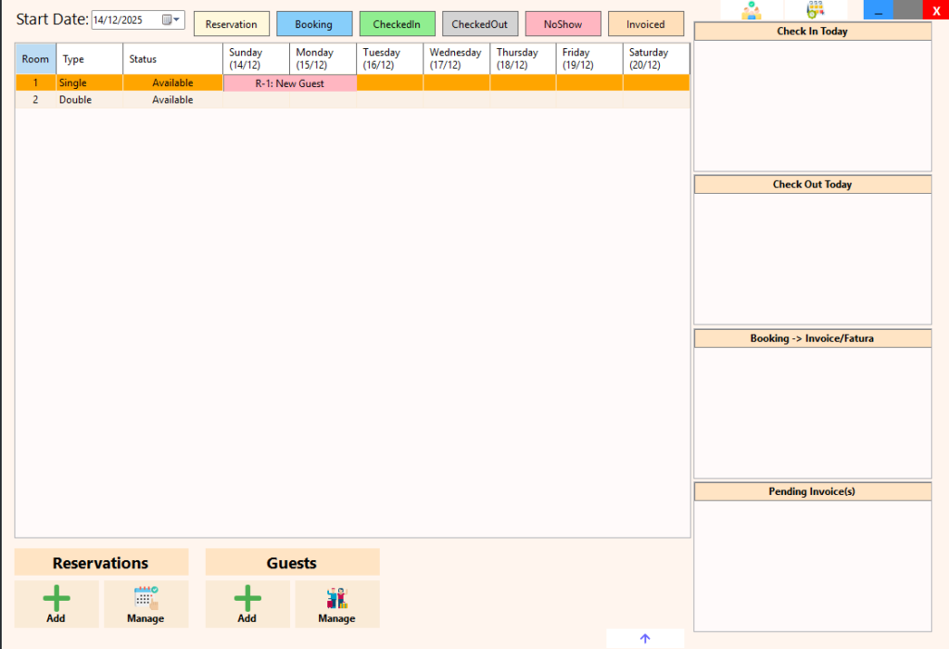This screenshot has width=949, height=649.
Task: Click inside the Start Date text field
Action: point(125,19)
